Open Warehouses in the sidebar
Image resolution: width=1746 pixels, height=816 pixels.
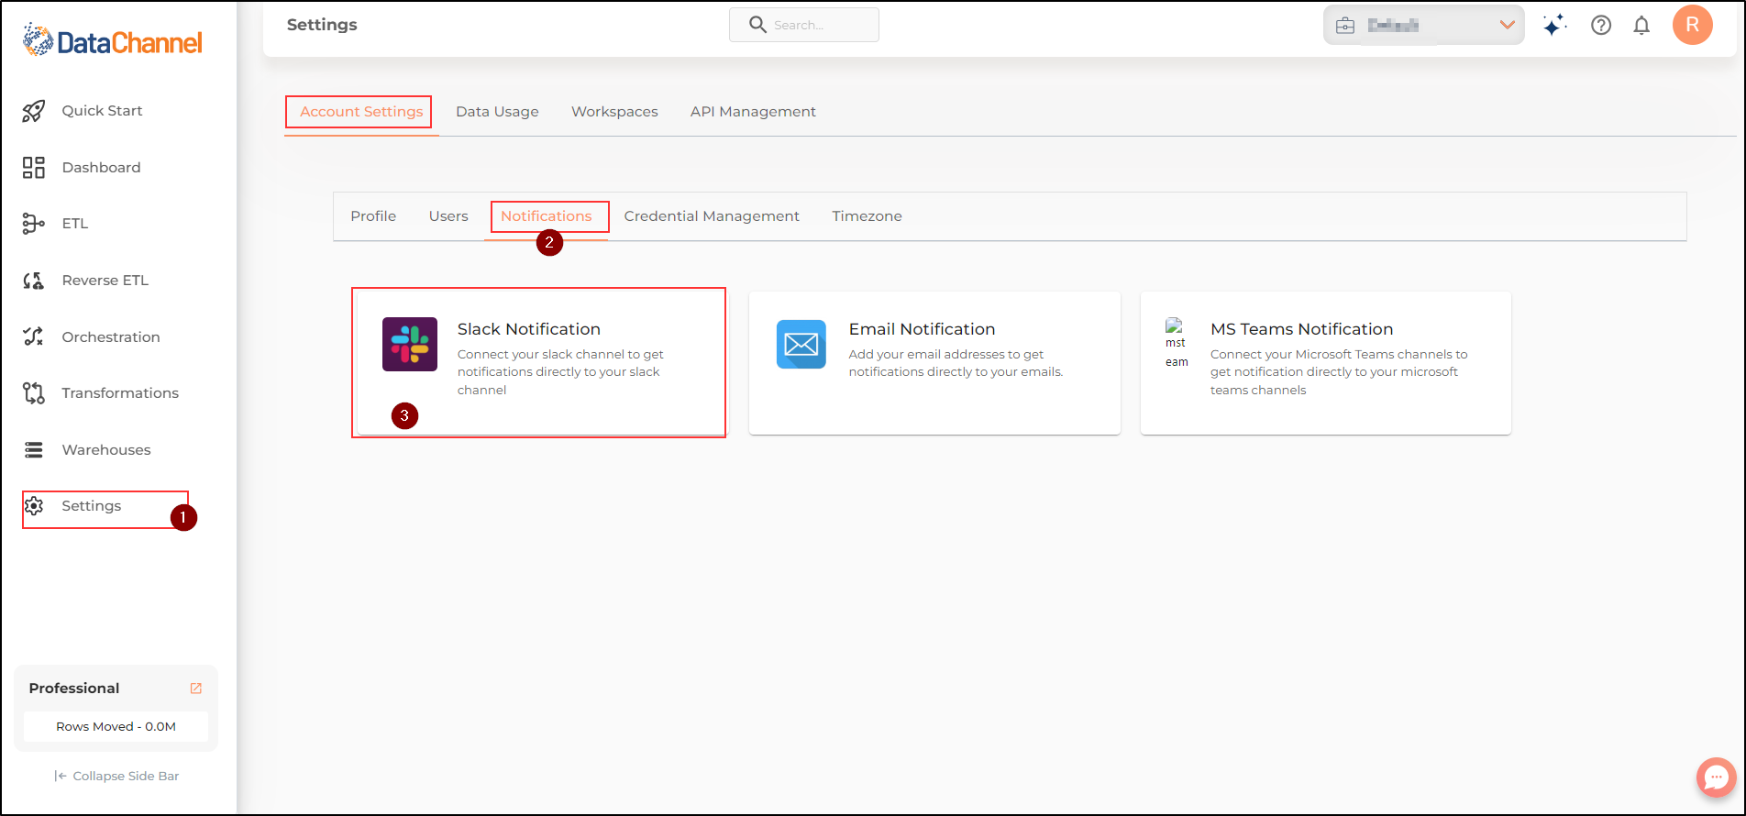[x=106, y=450]
